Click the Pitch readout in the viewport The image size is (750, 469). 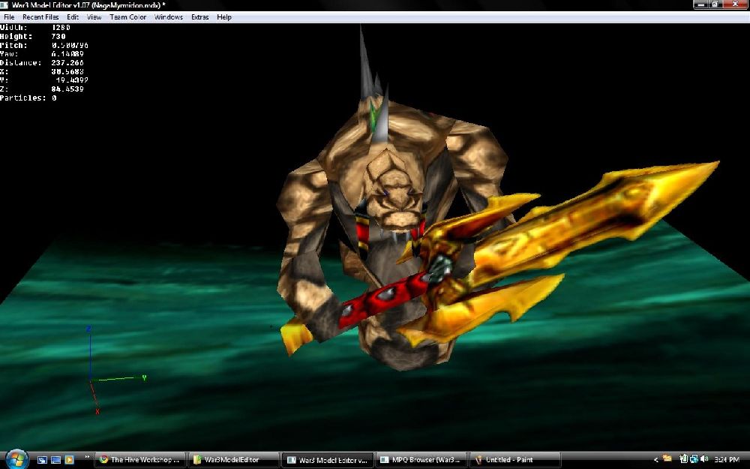pos(44,46)
